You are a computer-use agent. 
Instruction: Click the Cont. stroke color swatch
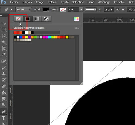pos(63,9)
